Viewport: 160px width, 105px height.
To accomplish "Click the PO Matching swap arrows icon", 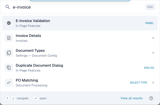I will (9, 82).
